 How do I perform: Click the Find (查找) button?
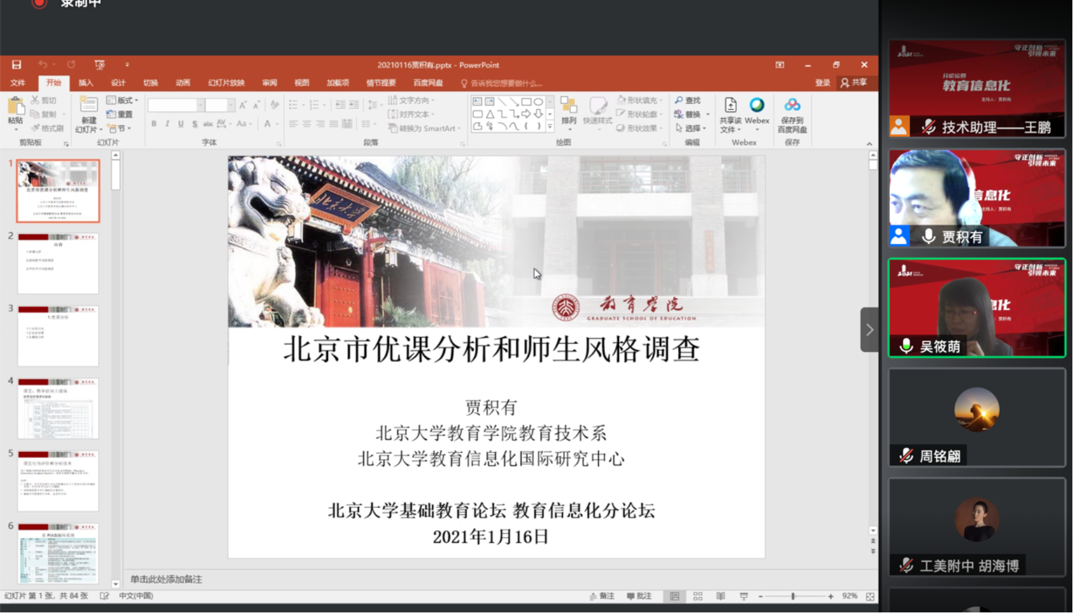pyautogui.click(x=688, y=100)
